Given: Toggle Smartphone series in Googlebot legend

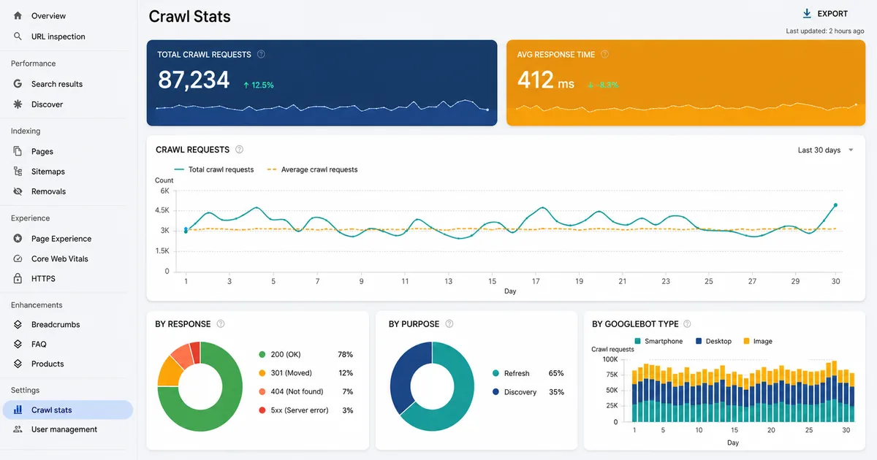Looking at the screenshot, I should [658, 341].
